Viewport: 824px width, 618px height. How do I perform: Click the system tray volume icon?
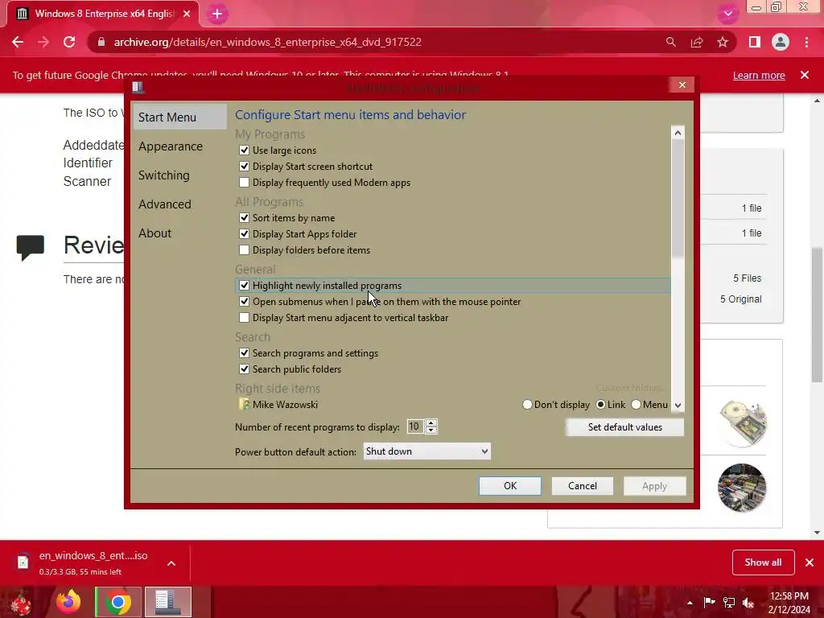(748, 603)
